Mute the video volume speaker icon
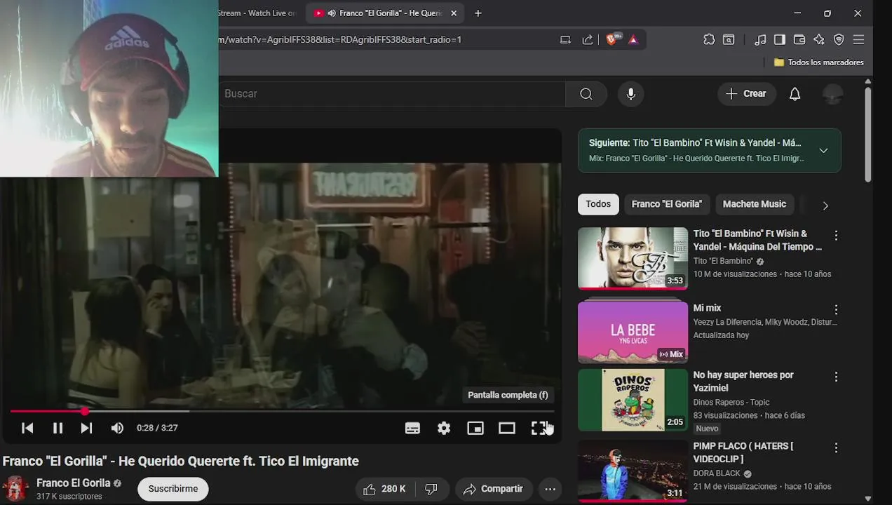The height and width of the screenshot is (505, 892). (x=117, y=428)
